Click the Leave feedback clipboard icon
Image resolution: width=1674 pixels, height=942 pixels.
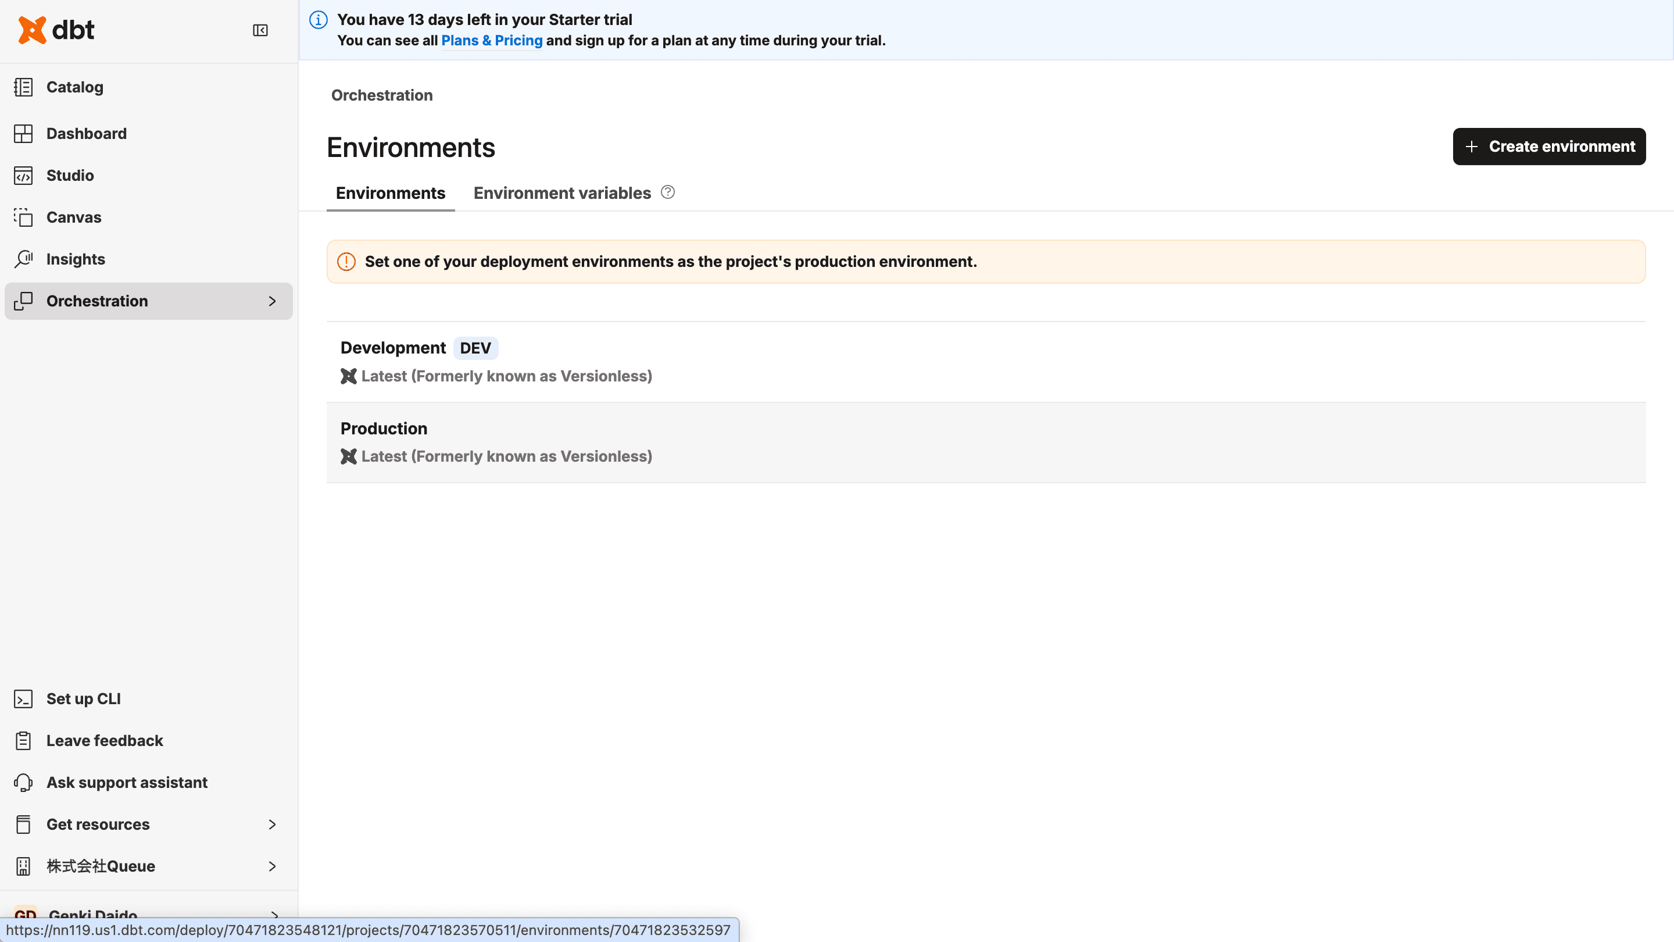coord(23,740)
